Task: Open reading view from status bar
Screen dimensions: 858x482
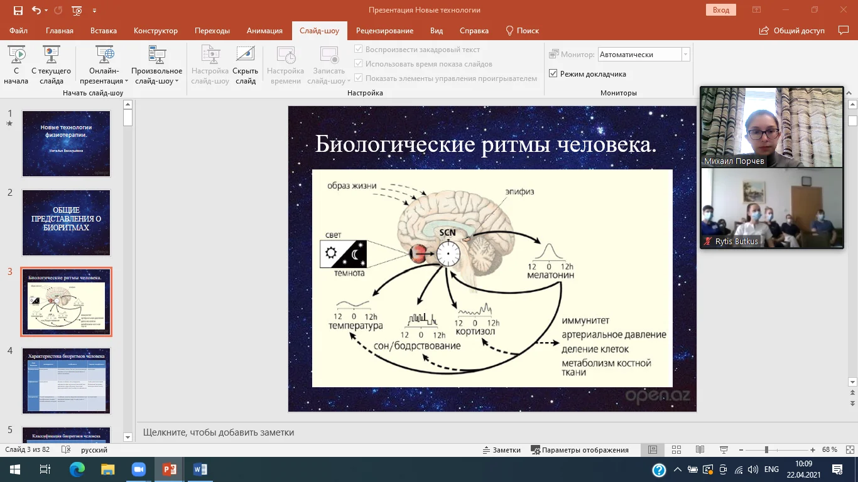Action: click(x=700, y=450)
